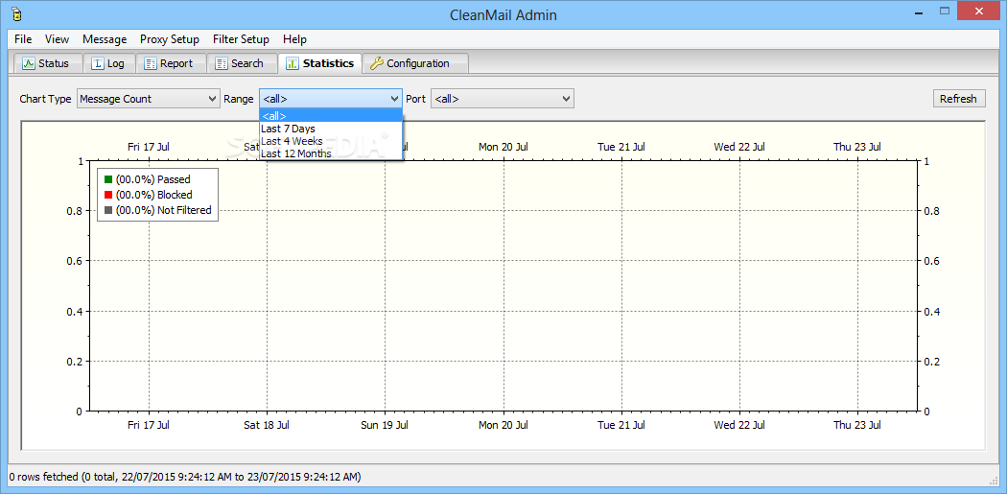Click the 'Port' label
Image resolution: width=1007 pixels, height=494 pixels.
pyautogui.click(x=415, y=99)
